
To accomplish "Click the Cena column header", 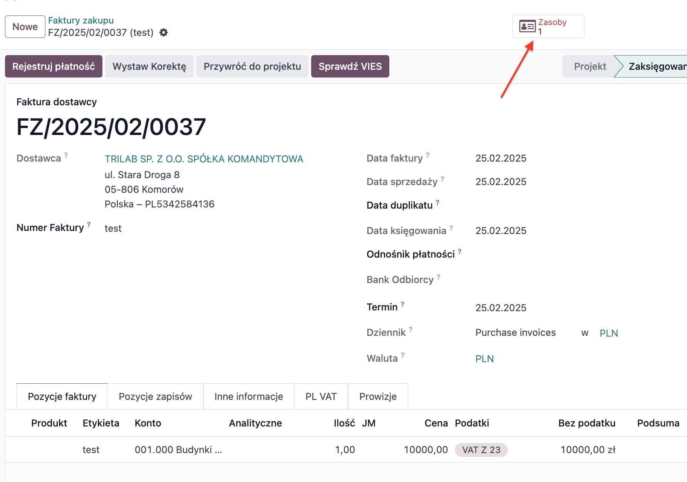I will coord(436,423).
